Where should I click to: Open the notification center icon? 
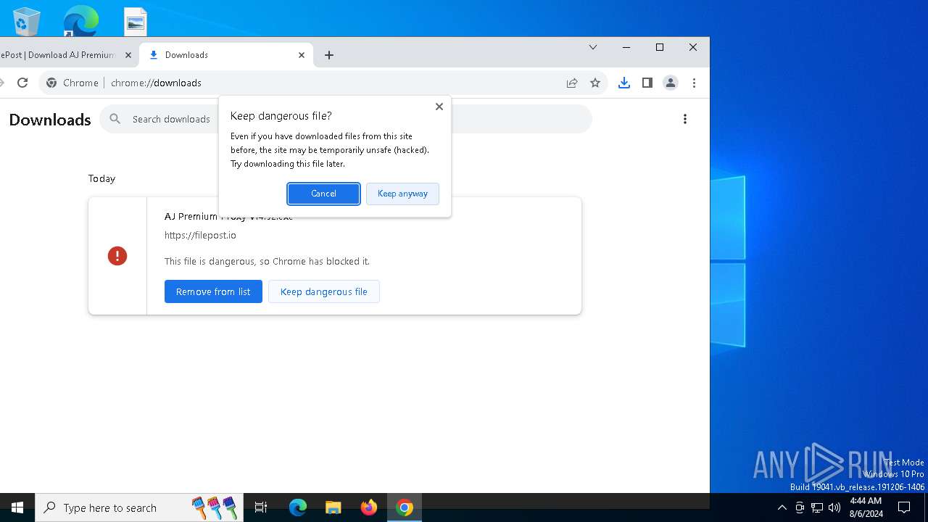pyautogui.click(x=904, y=507)
